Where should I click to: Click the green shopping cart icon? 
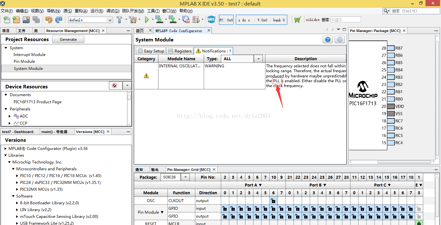pyautogui.click(x=297, y=20)
